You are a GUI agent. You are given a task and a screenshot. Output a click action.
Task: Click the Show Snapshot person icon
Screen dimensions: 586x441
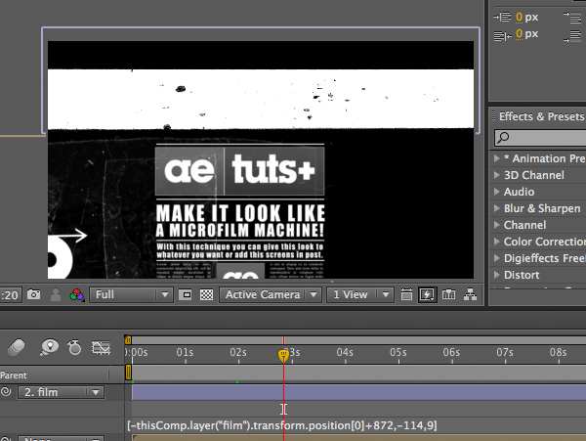pos(56,294)
